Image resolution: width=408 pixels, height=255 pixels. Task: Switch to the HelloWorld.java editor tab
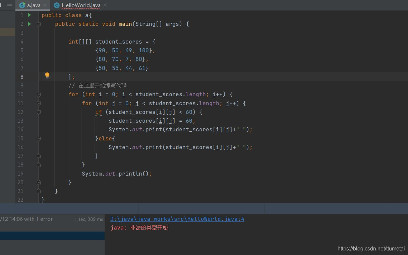(81, 5)
